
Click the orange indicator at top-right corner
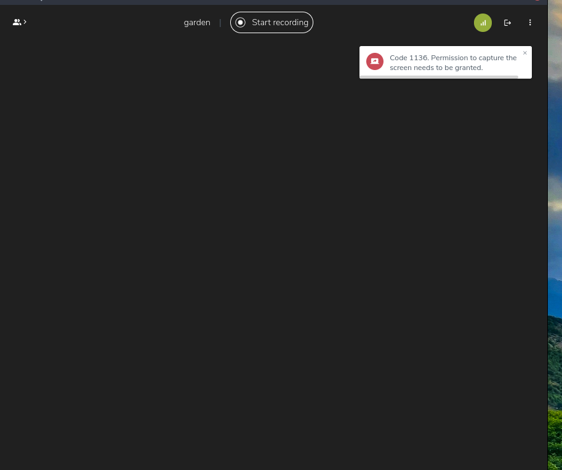[537, 1]
